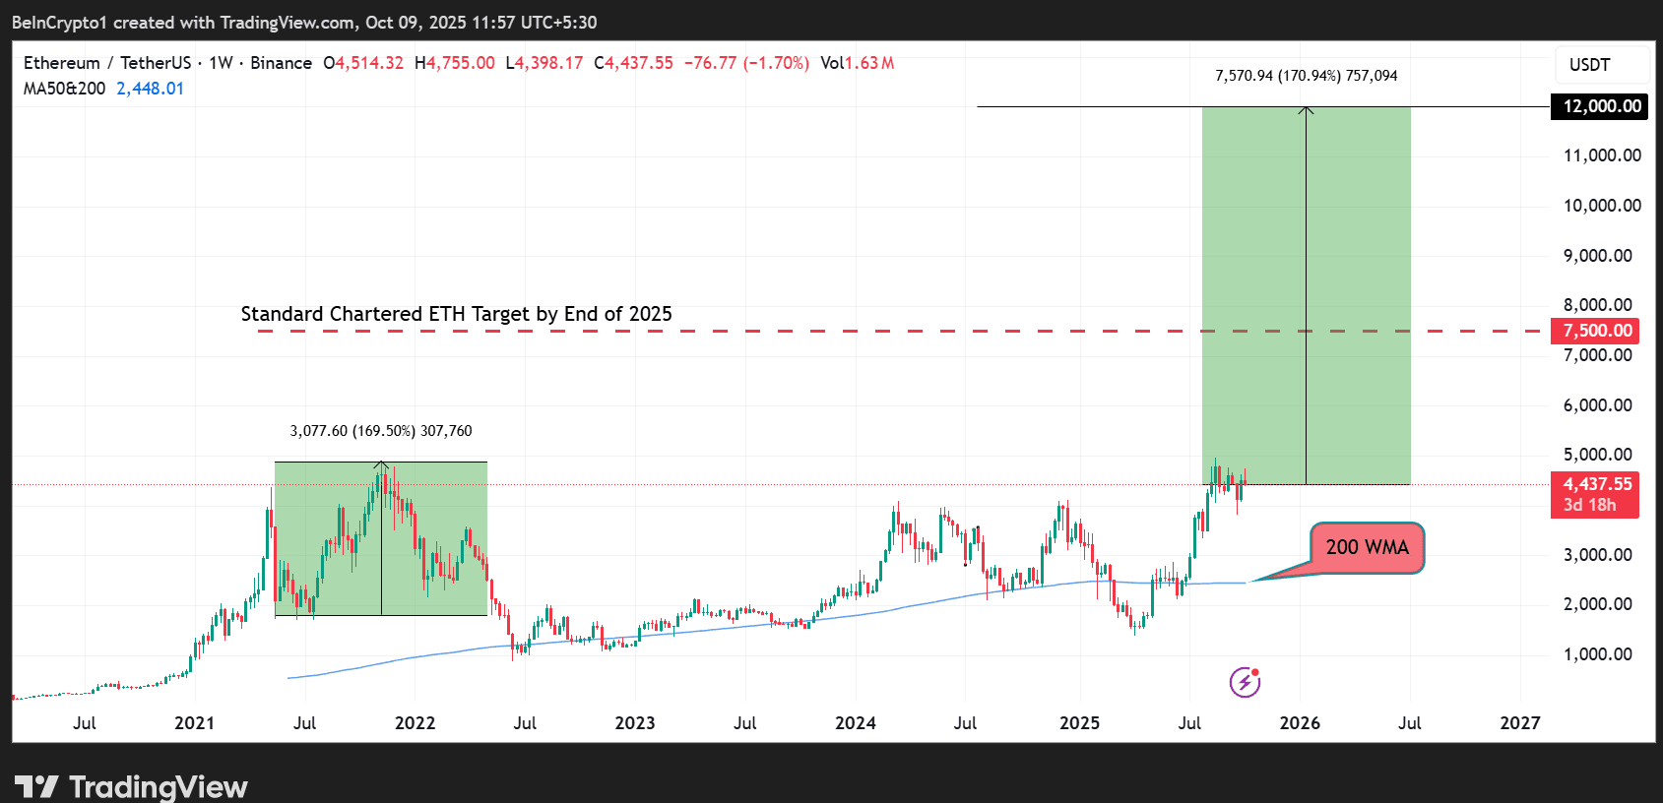Select the Standard Chartered ETH Target text
Viewport: 1663px width, 803px height.
tap(456, 314)
